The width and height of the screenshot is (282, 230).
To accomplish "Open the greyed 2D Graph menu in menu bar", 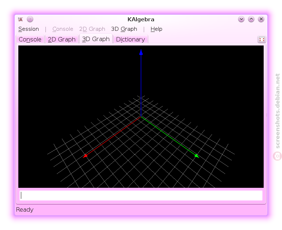I will (x=92, y=29).
